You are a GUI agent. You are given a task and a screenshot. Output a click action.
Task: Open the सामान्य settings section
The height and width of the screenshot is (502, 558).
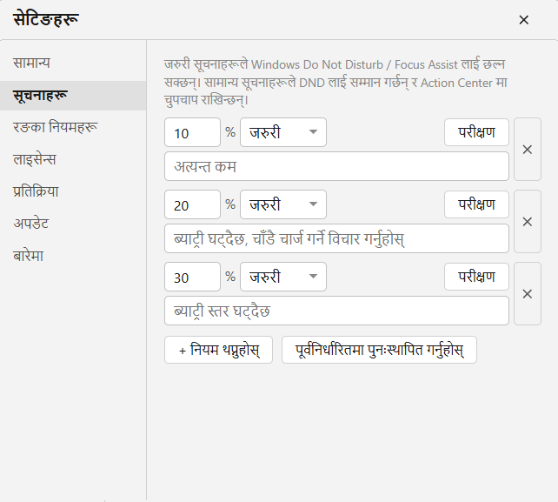[x=73, y=63]
